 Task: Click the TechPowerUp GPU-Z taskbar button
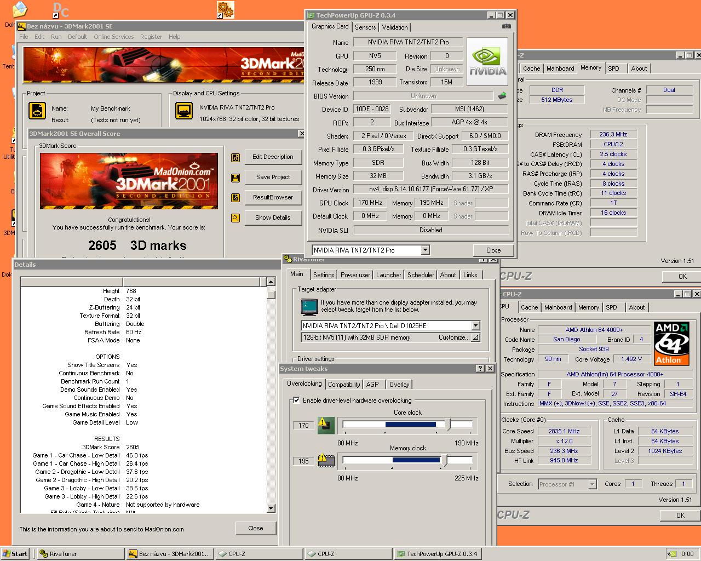pos(438,554)
